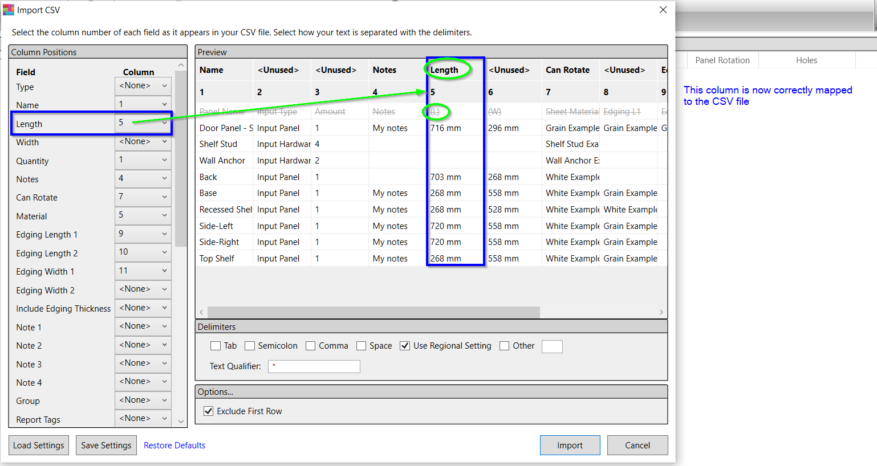The image size is (877, 466).
Task: Uncheck Exclude First Row option
Action: tap(209, 411)
